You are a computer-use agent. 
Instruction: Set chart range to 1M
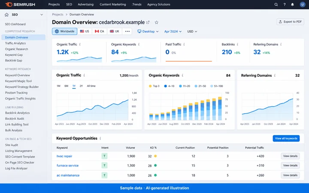pos(58,86)
